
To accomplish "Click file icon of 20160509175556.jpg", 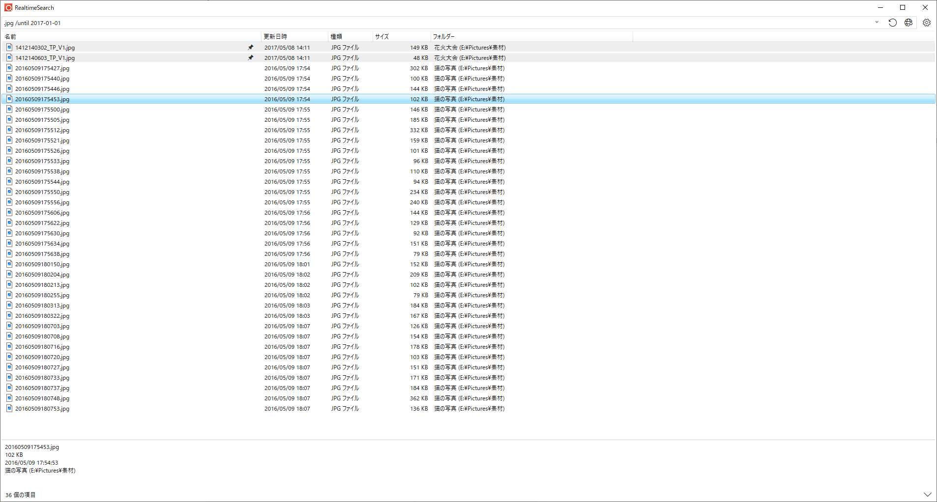I will [9, 202].
